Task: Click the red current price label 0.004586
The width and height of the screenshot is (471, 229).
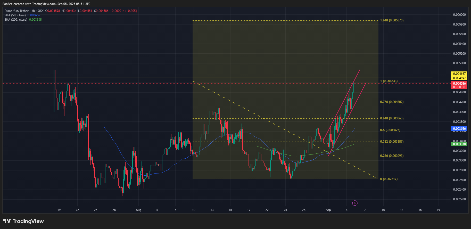Action: (459, 84)
